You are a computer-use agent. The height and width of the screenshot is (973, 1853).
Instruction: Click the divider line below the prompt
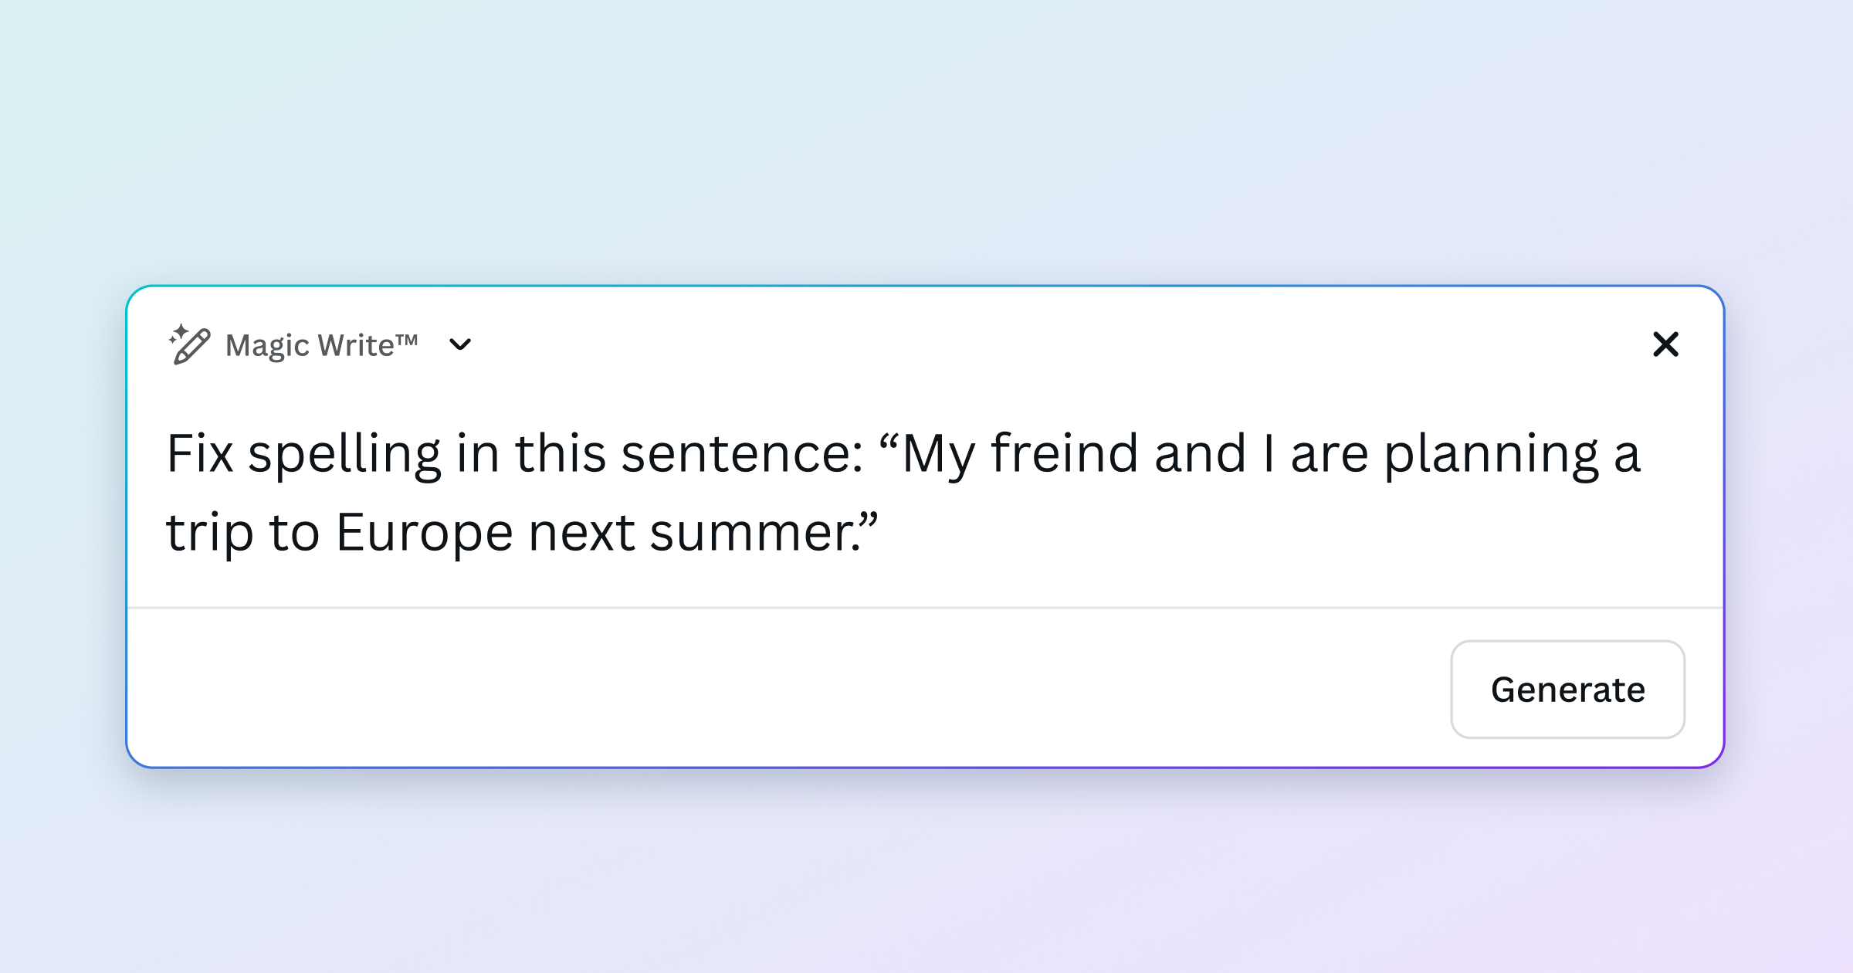click(926, 609)
